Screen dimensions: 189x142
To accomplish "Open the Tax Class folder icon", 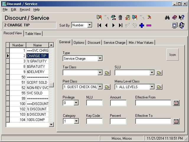I will click(107, 73).
